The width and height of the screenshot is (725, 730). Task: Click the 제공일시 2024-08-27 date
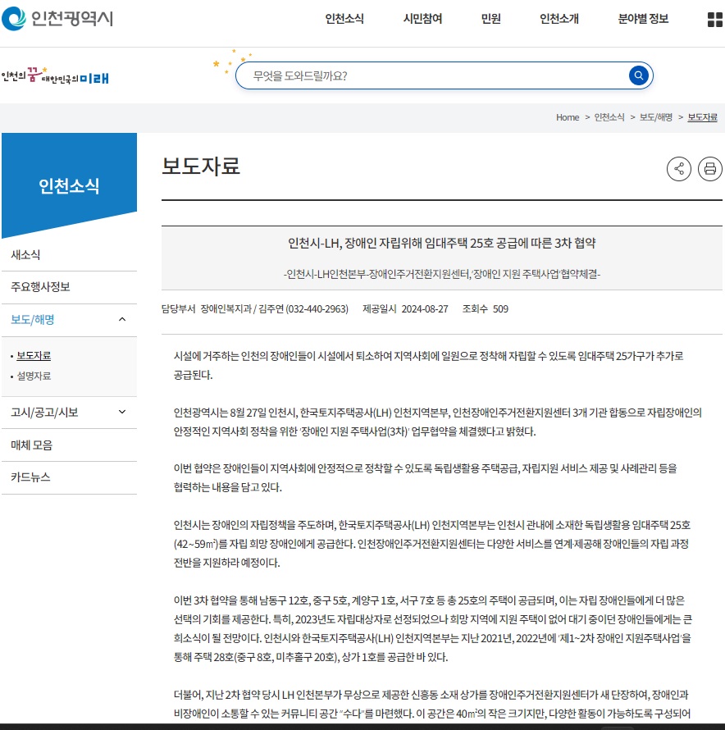point(405,309)
